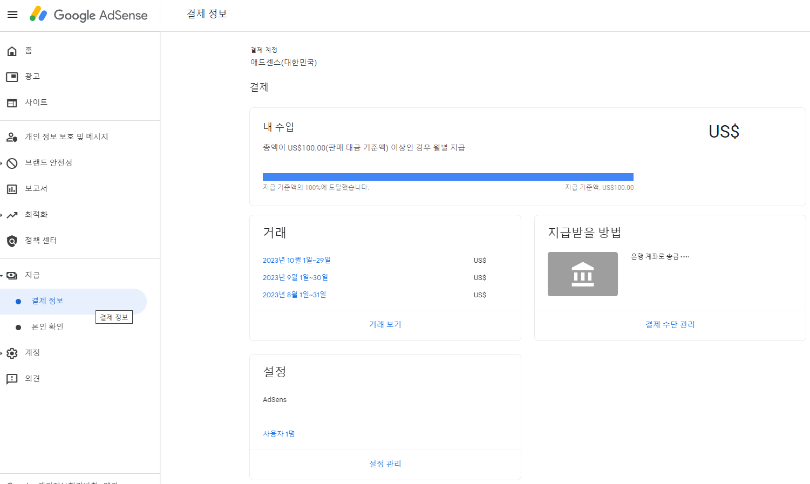This screenshot has height=484, width=810.
Task: Click the 계정 gear icon
Action: tap(12, 353)
